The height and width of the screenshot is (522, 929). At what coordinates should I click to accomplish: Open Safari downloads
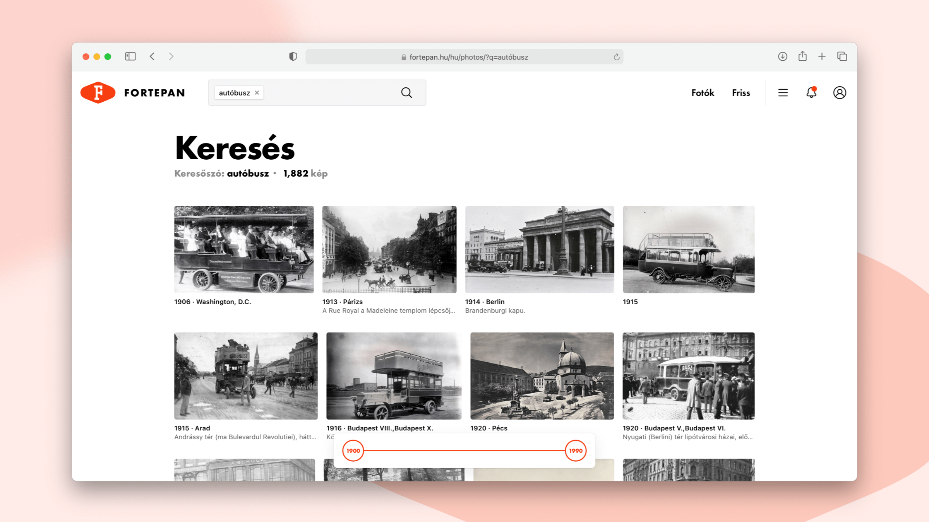(x=782, y=56)
